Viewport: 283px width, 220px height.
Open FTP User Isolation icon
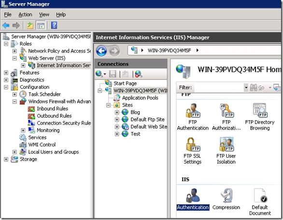(226, 150)
